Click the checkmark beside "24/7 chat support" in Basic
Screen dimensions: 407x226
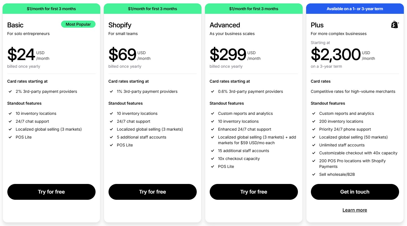click(10, 121)
